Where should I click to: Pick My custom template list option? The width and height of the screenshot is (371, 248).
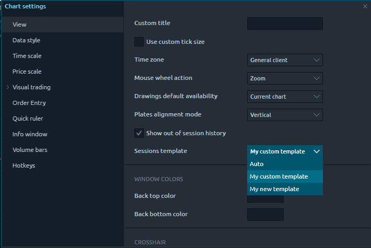click(285, 176)
